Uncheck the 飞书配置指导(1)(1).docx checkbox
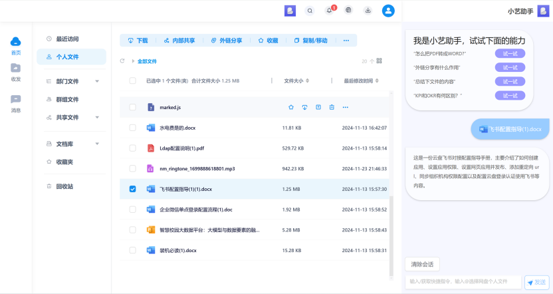553x294 pixels. 132,189
